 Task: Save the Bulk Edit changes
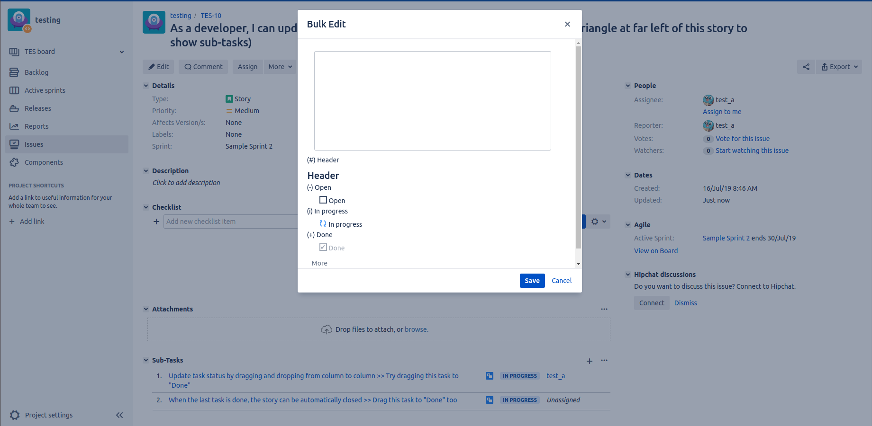[532, 280]
